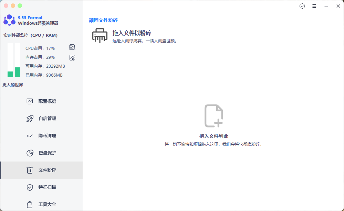Click the 9.53 Formal version link
Viewport: 344px width, 211px height.
pos(30,18)
